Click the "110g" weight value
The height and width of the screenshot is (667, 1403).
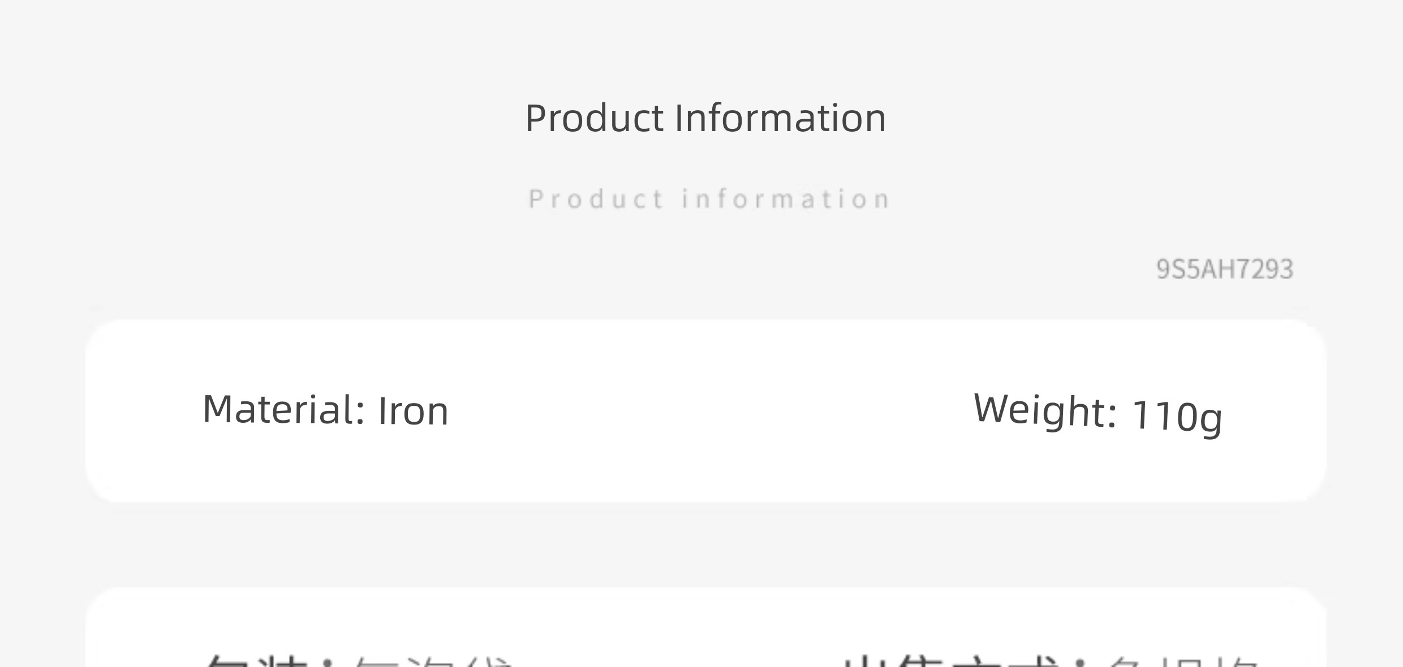[x=1177, y=417]
